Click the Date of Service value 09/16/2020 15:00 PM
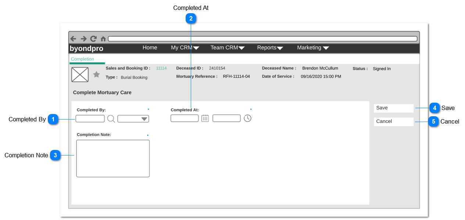The width and height of the screenshot is (465, 220). [x=321, y=77]
